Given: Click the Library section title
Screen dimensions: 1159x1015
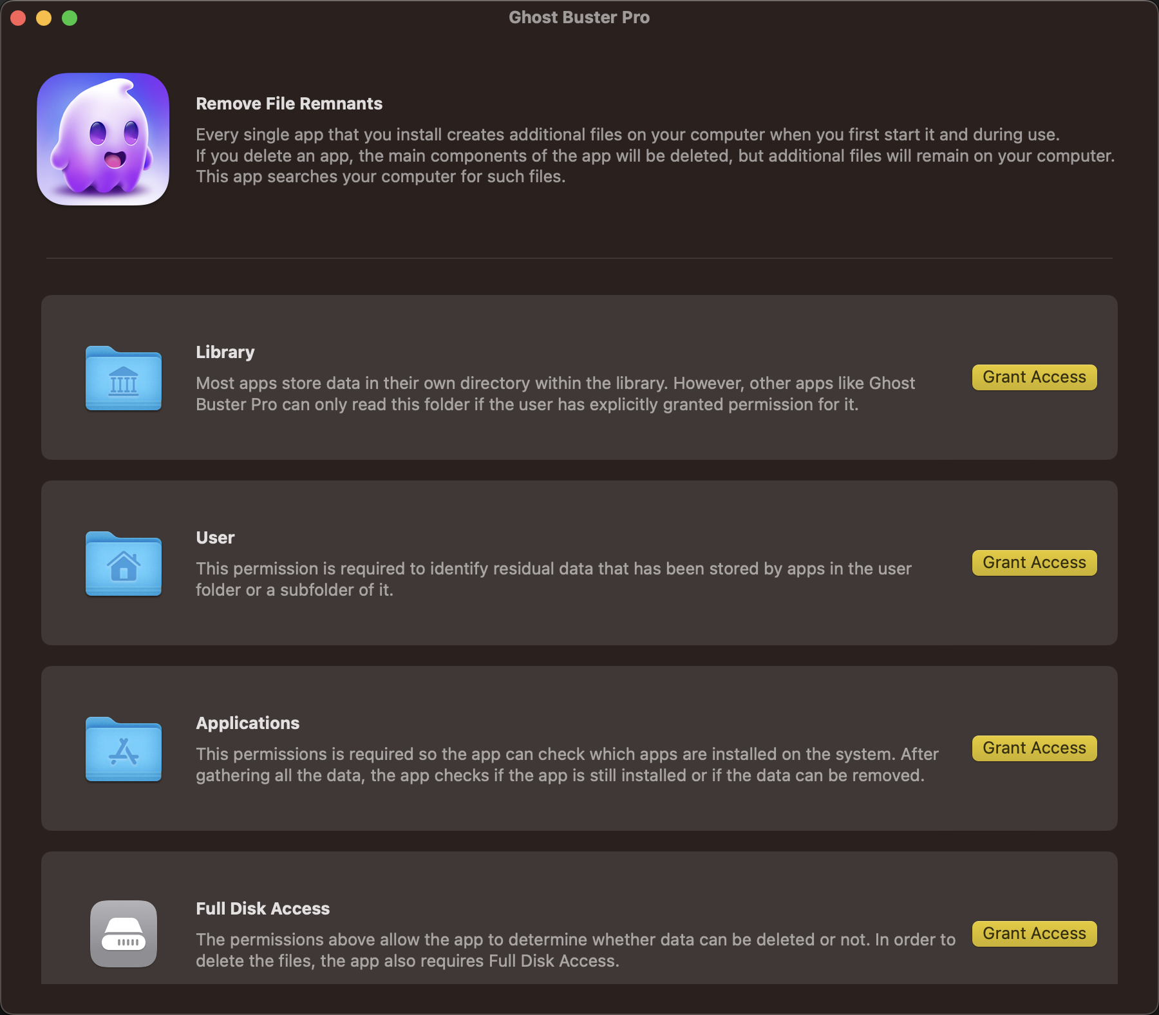Looking at the screenshot, I should [225, 352].
